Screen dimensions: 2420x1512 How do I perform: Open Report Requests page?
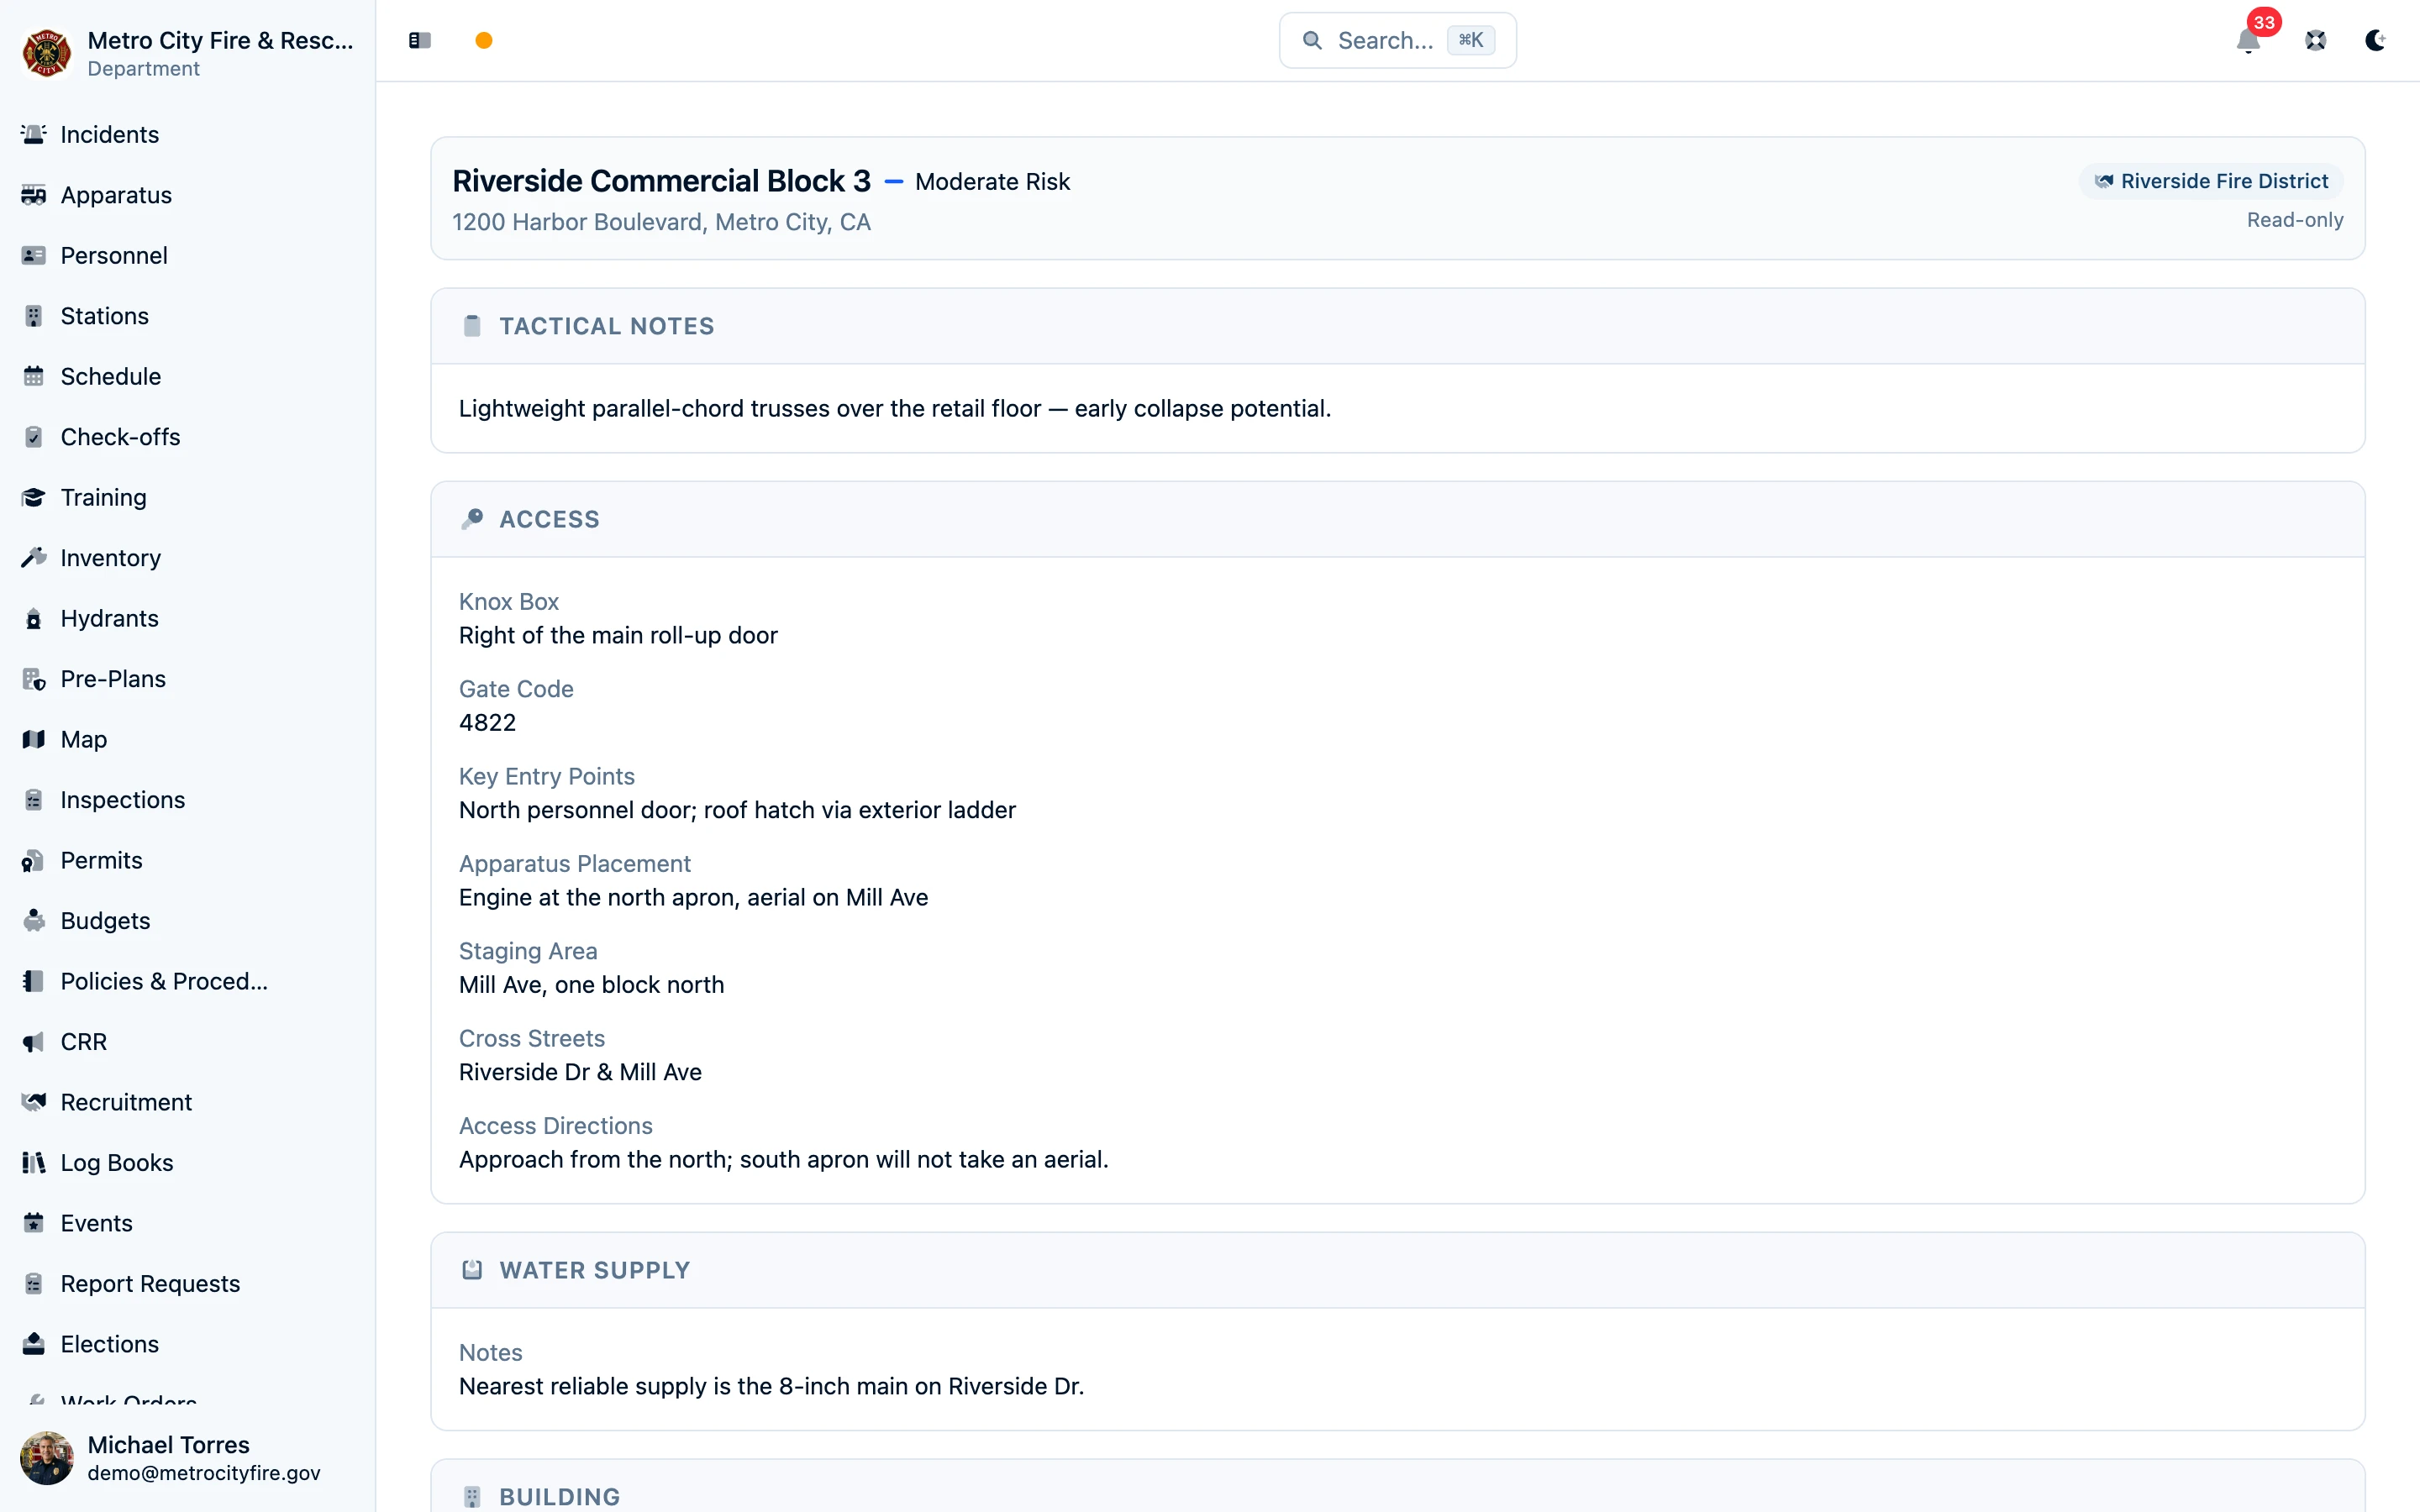(188, 1284)
